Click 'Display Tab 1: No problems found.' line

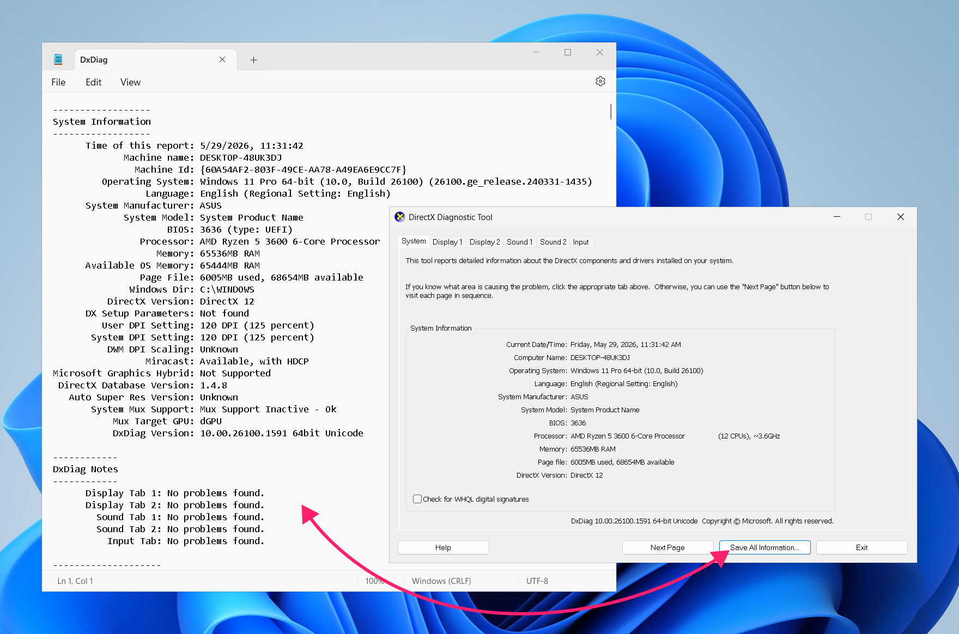pyautogui.click(x=175, y=493)
